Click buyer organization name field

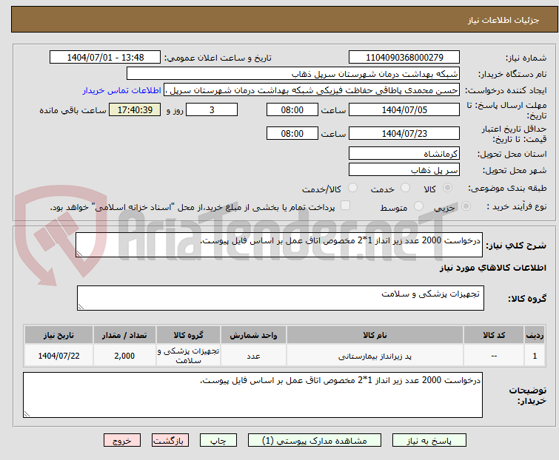tap(293, 74)
